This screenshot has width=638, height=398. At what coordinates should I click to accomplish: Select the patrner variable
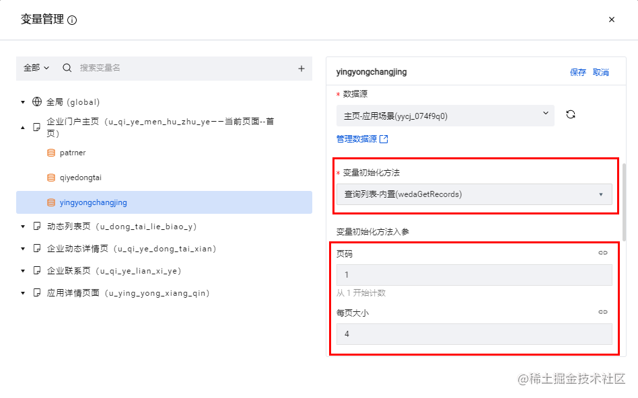click(x=73, y=153)
